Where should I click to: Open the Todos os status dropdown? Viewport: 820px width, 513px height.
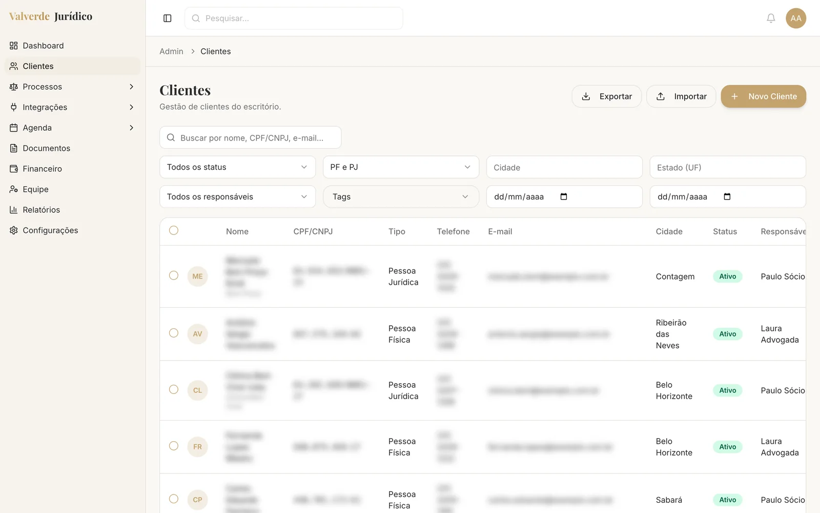point(237,167)
